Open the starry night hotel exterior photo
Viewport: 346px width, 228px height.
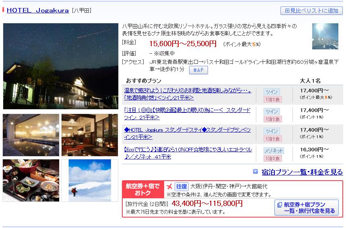61,66
